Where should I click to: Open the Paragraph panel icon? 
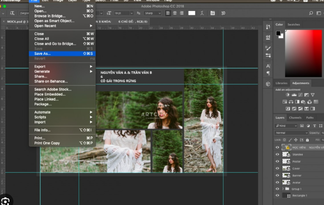[x=268, y=73]
